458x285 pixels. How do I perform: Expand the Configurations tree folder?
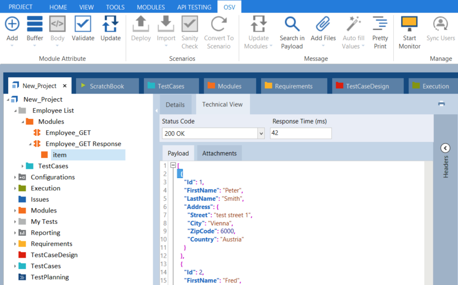tap(15, 177)
